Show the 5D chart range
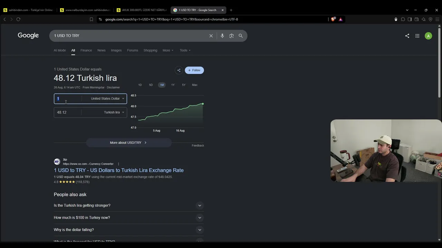 [x=151, y=85]
